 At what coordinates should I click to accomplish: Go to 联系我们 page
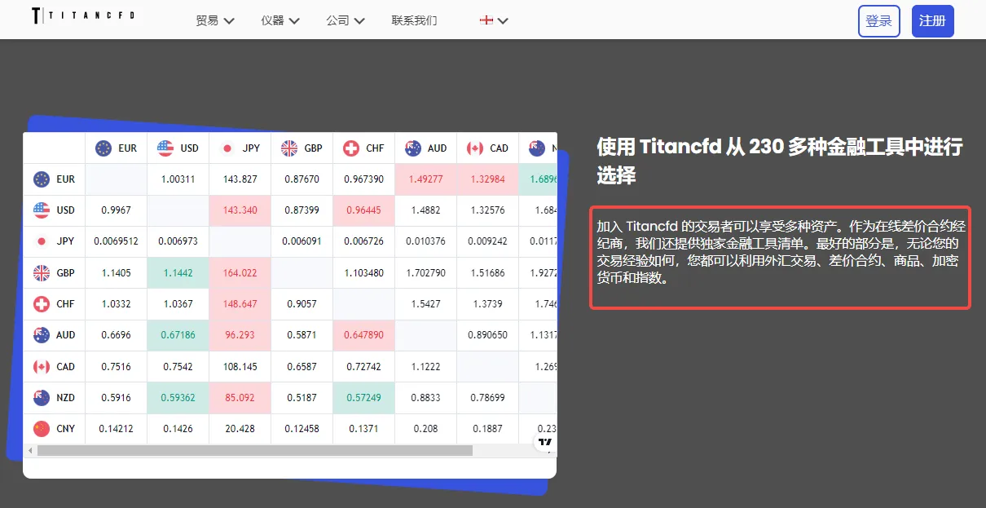(414, 20)
